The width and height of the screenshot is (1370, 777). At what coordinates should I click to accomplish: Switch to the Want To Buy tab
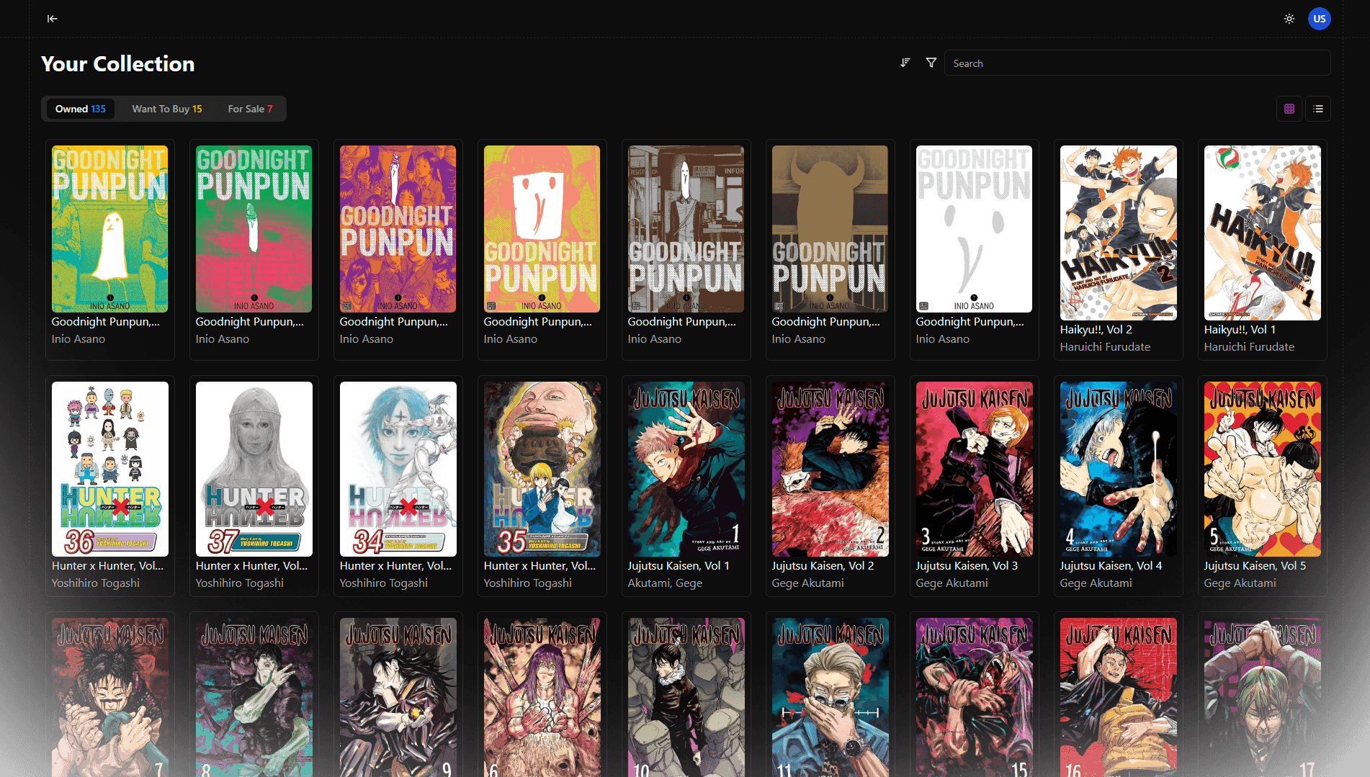coord(166,109)
